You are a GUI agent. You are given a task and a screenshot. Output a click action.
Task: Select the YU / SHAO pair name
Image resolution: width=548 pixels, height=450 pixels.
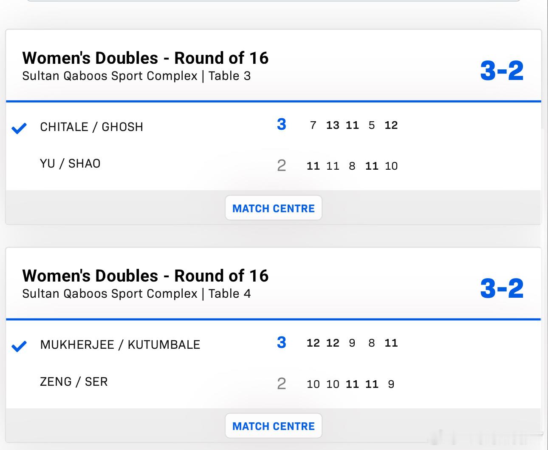(70, 164)
